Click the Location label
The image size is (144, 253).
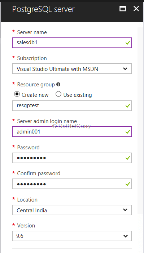tap(27, 200)
